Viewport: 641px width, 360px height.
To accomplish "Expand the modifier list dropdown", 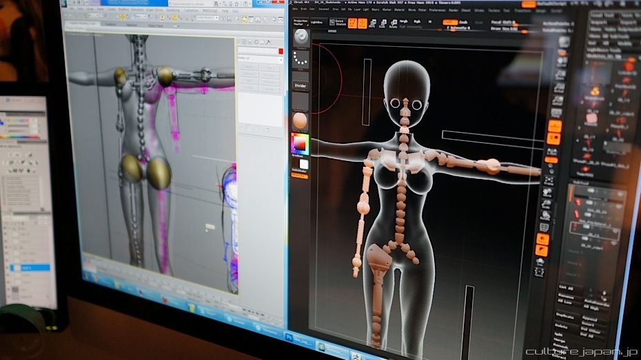I will (258, 59).
